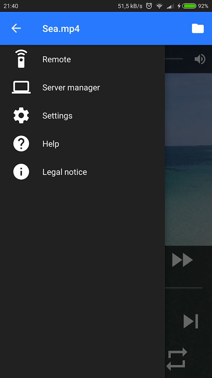Click the remote control icon
This screenshot has height=378, width=212.
21,59
